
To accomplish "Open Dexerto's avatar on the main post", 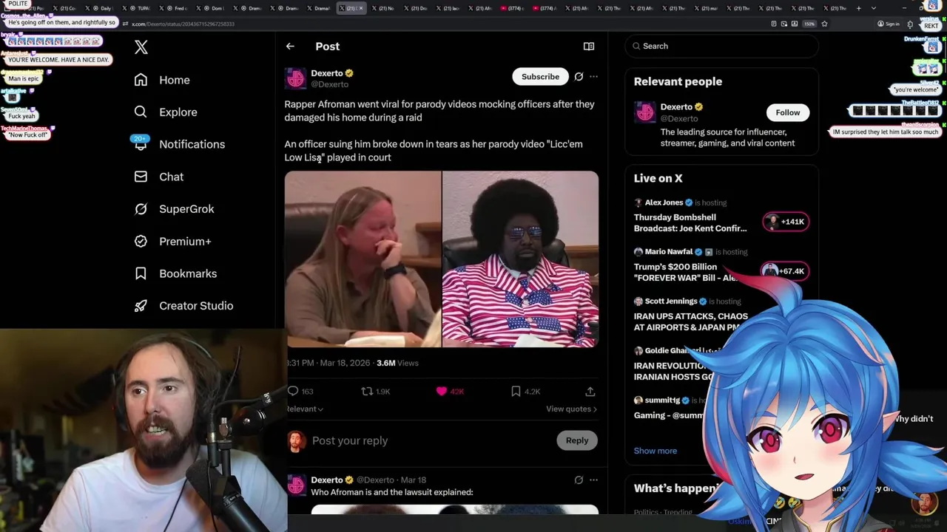I will tap(295, 78).
